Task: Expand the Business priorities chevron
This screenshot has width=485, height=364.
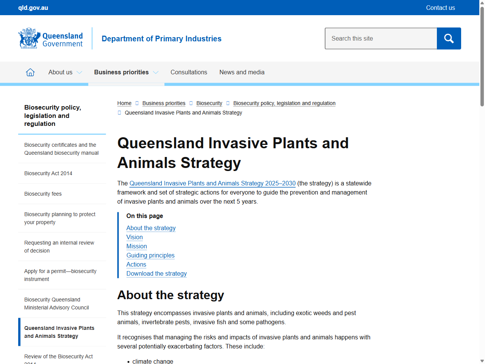Action: (156, 72)
